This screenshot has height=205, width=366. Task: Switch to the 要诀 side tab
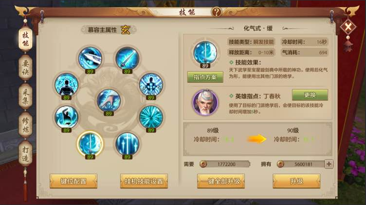point(25,67)
